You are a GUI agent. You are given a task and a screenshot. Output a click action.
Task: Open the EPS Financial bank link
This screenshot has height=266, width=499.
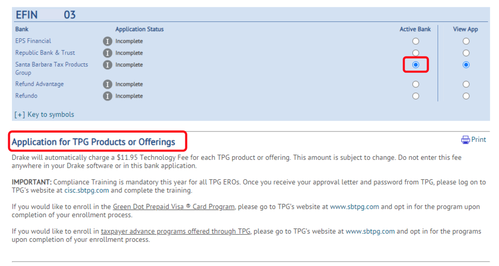pos(33,41)
